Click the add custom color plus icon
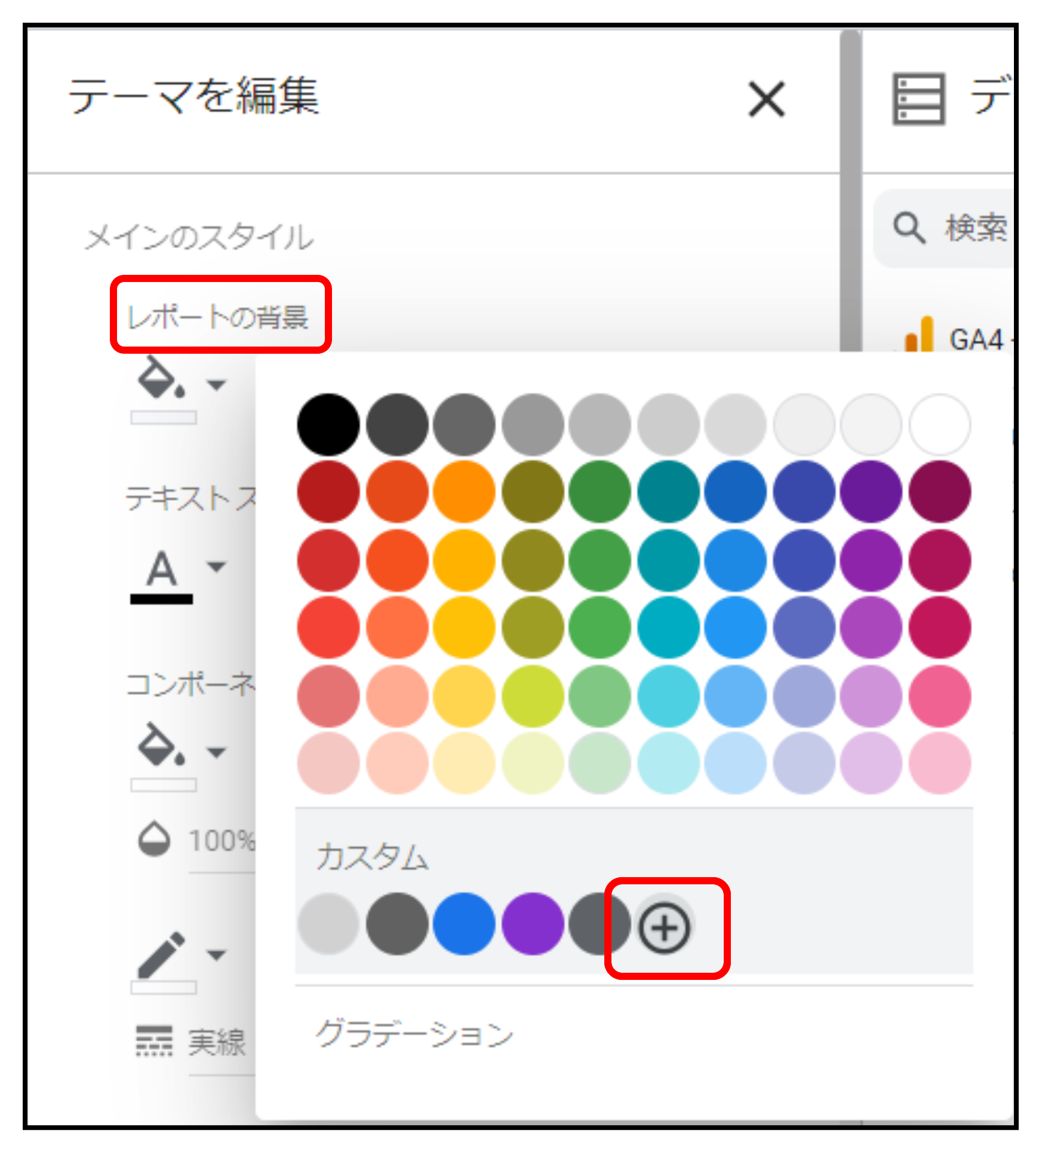 point(665,927)
